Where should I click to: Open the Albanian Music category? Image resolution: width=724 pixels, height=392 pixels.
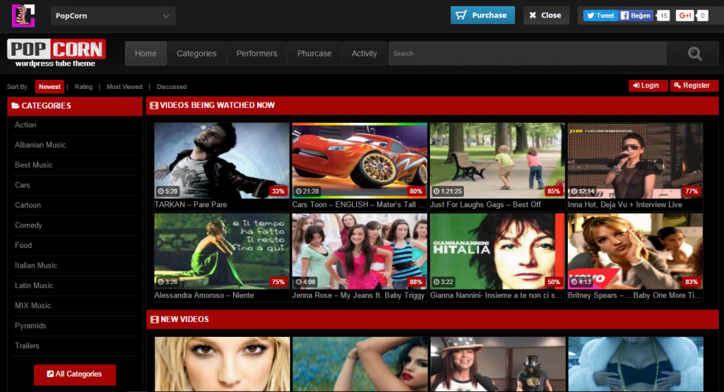[x=40, y=145]
